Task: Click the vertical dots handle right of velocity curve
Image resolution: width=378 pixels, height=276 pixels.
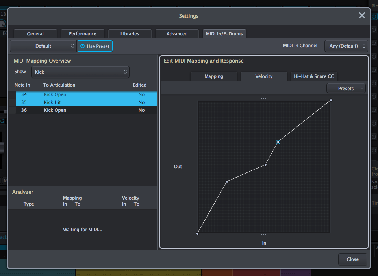Action: click(332, 166)
